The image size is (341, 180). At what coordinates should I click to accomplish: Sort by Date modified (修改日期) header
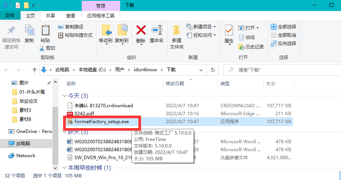click(175, 83)
